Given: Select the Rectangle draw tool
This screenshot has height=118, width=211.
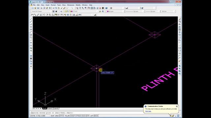Looking at the screenshot, I should click(x=31, y=29).
